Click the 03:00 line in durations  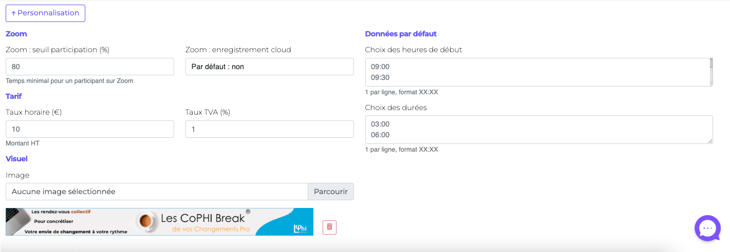[381, 124]
